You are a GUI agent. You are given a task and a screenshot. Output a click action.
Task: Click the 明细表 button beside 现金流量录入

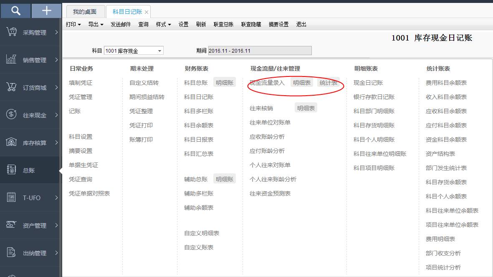[x=301, y=82]
